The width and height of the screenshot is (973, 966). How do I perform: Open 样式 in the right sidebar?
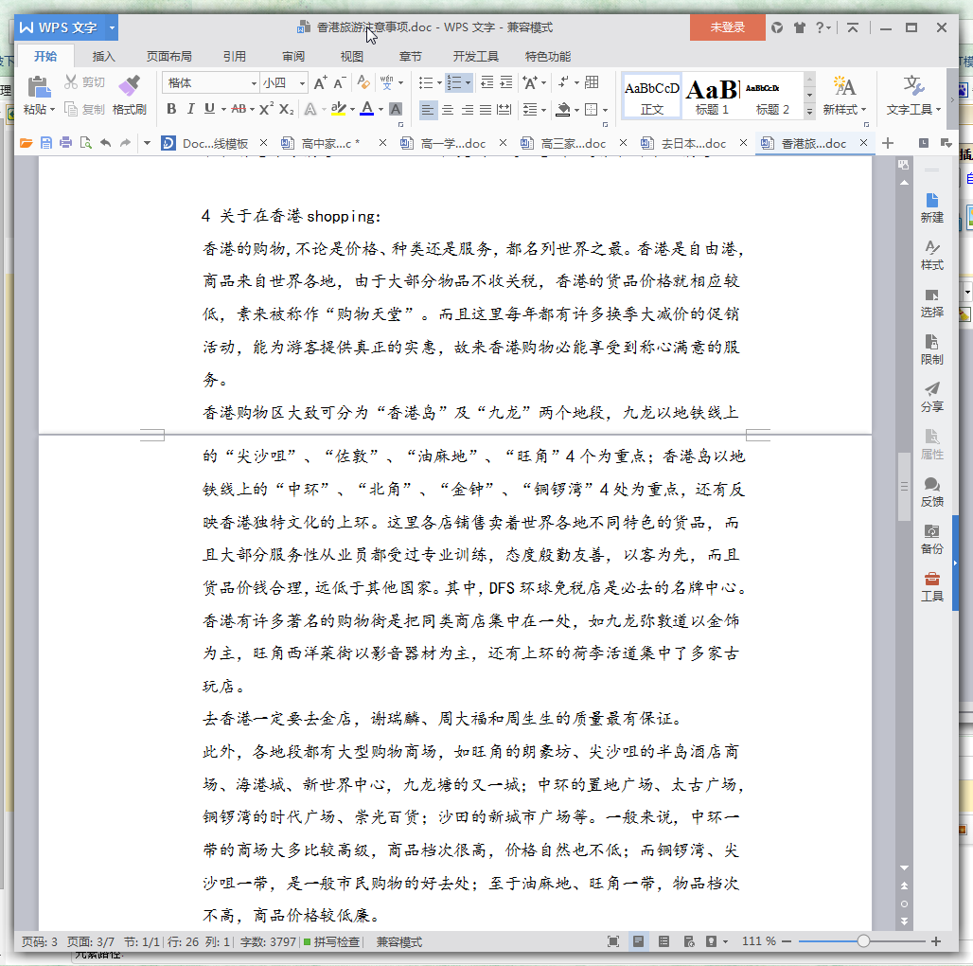(931, 255)
